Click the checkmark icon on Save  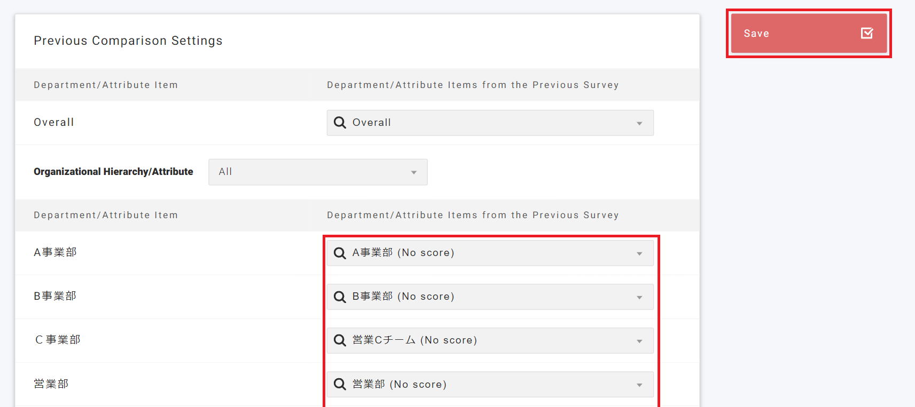pos(867,33)
